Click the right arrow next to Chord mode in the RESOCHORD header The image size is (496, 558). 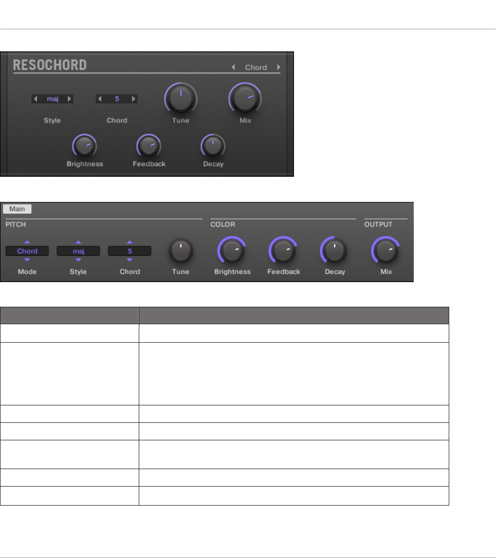[279, 67]
